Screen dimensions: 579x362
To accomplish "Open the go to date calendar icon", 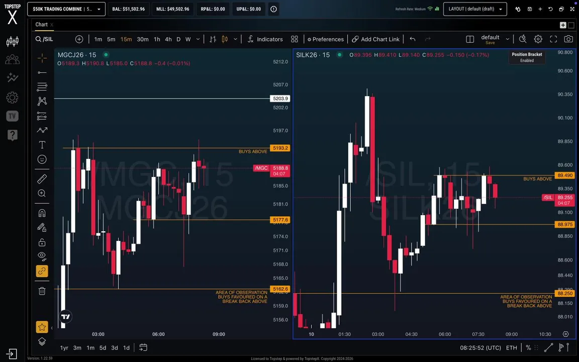I will (143, 347).
